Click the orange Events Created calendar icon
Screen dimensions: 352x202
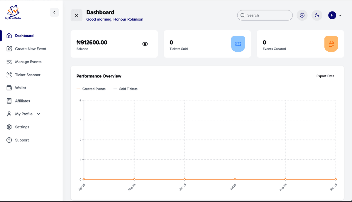(331, 44)
